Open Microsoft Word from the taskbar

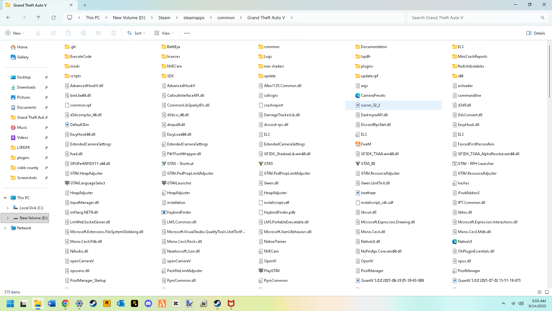[x=52, y=303]
